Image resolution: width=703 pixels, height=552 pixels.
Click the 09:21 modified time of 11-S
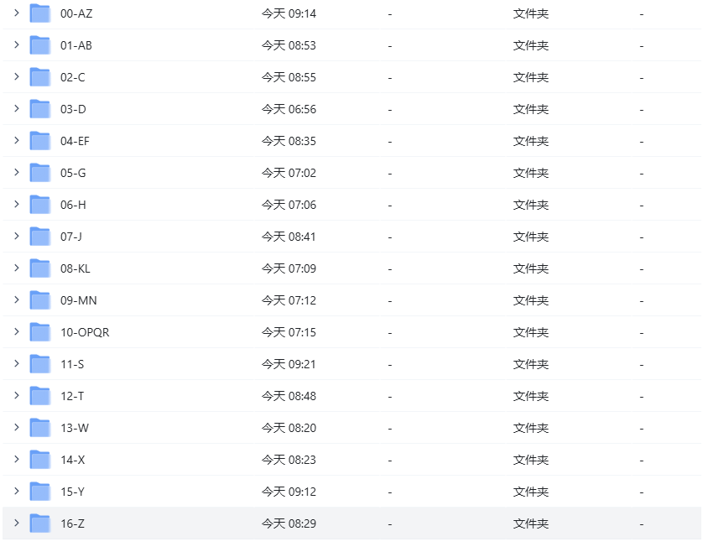[x=289, y=364]
